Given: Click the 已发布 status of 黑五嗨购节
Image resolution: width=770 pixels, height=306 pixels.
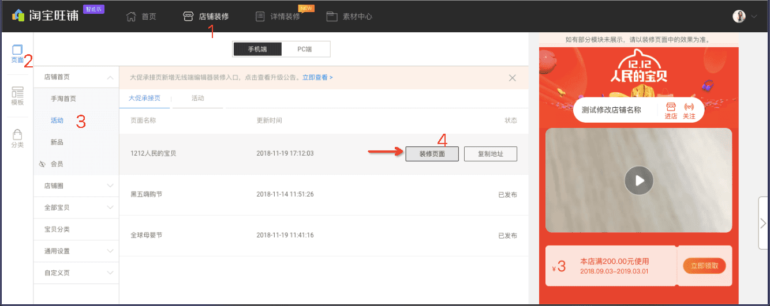Looking at the screenshot, I should pos(507,195).
